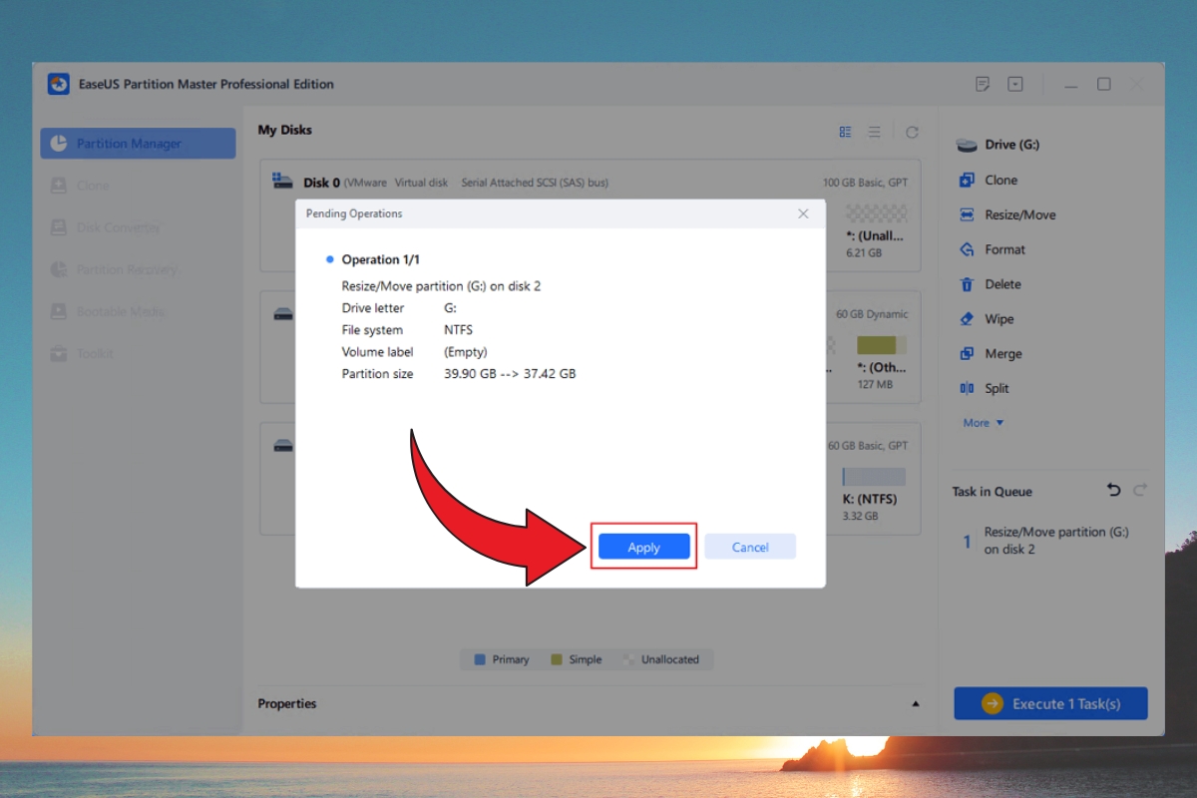Viewport: 1197px width, 798px height.
Task: Click partition size '39.90 GB --> 37.42 GB'
Action: (x=510, y=374)
